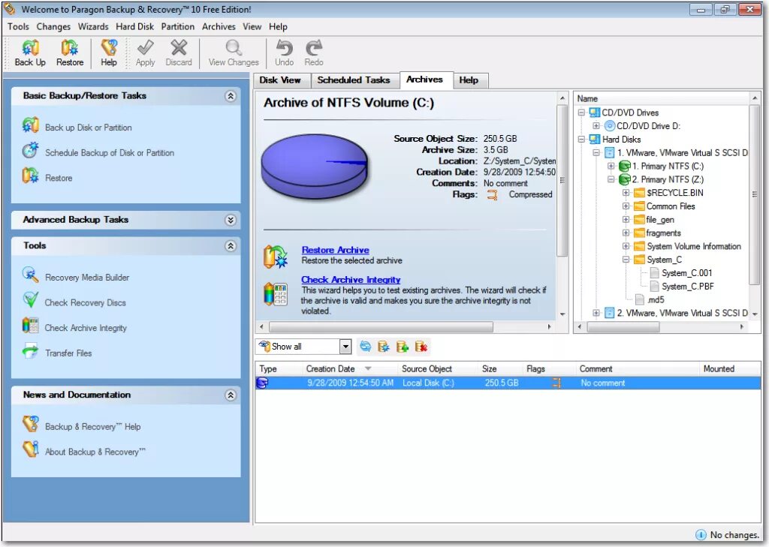Collapse News and Documentation panel
769x547 pixels.
[x=231, y=395]
